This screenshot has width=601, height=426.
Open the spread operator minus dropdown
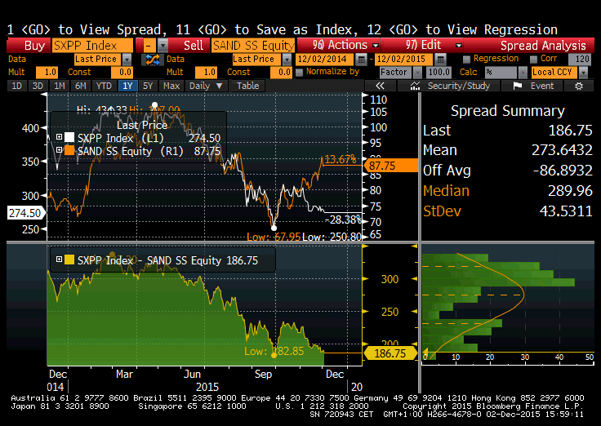(x=162, y=46)
